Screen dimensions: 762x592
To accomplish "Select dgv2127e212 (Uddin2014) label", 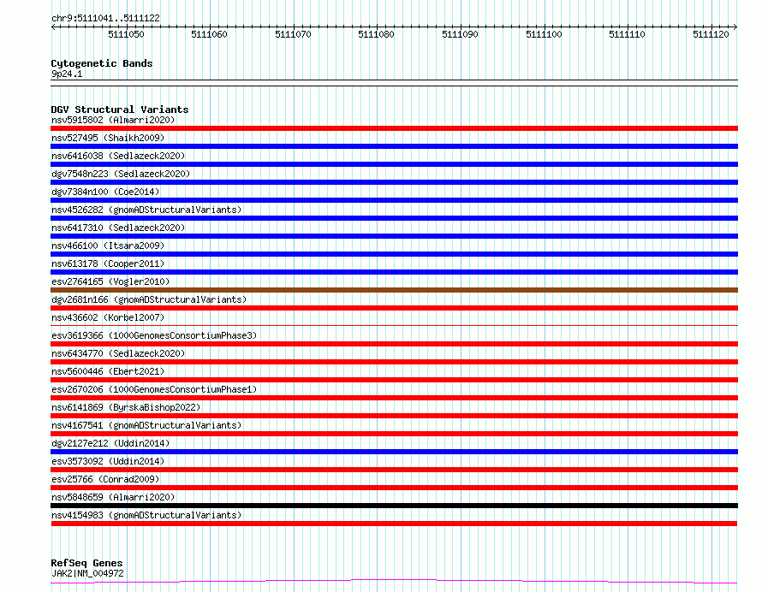I will (x=110, y=443).
